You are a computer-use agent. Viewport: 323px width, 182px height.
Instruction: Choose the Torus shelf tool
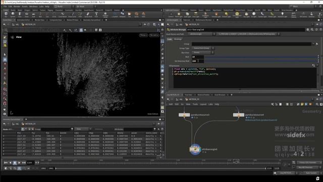tap(27, 15)
